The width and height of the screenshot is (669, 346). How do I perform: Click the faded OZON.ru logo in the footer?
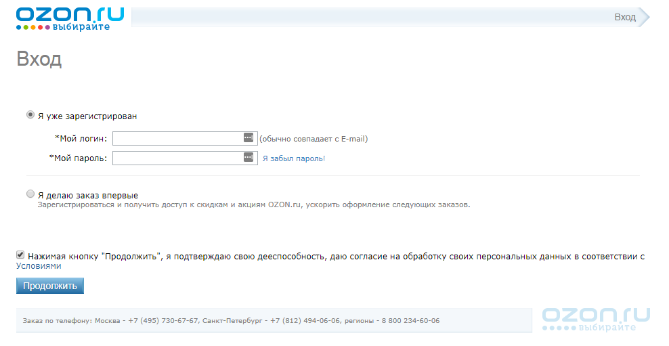coord(596,319)
